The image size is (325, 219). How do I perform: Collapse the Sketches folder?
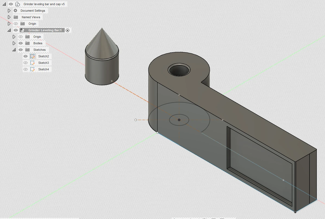(14, 50)
